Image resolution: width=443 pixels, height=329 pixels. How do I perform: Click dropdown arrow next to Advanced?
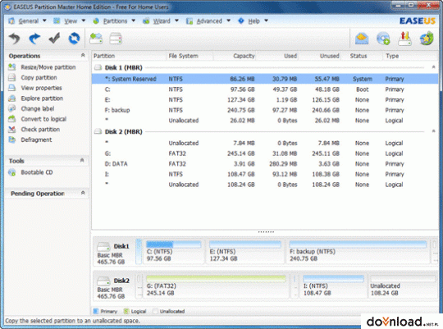[x=229, y=21]
